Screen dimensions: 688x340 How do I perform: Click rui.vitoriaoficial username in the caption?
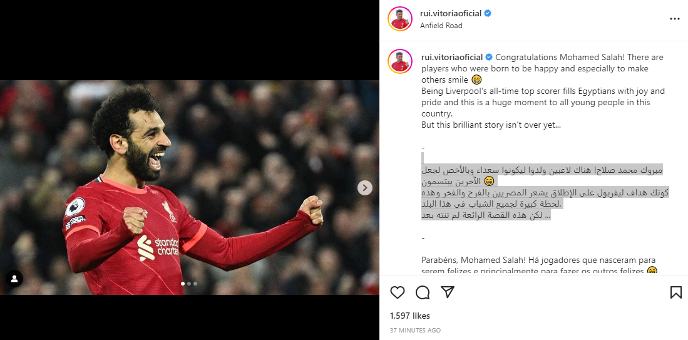[452, 57]
